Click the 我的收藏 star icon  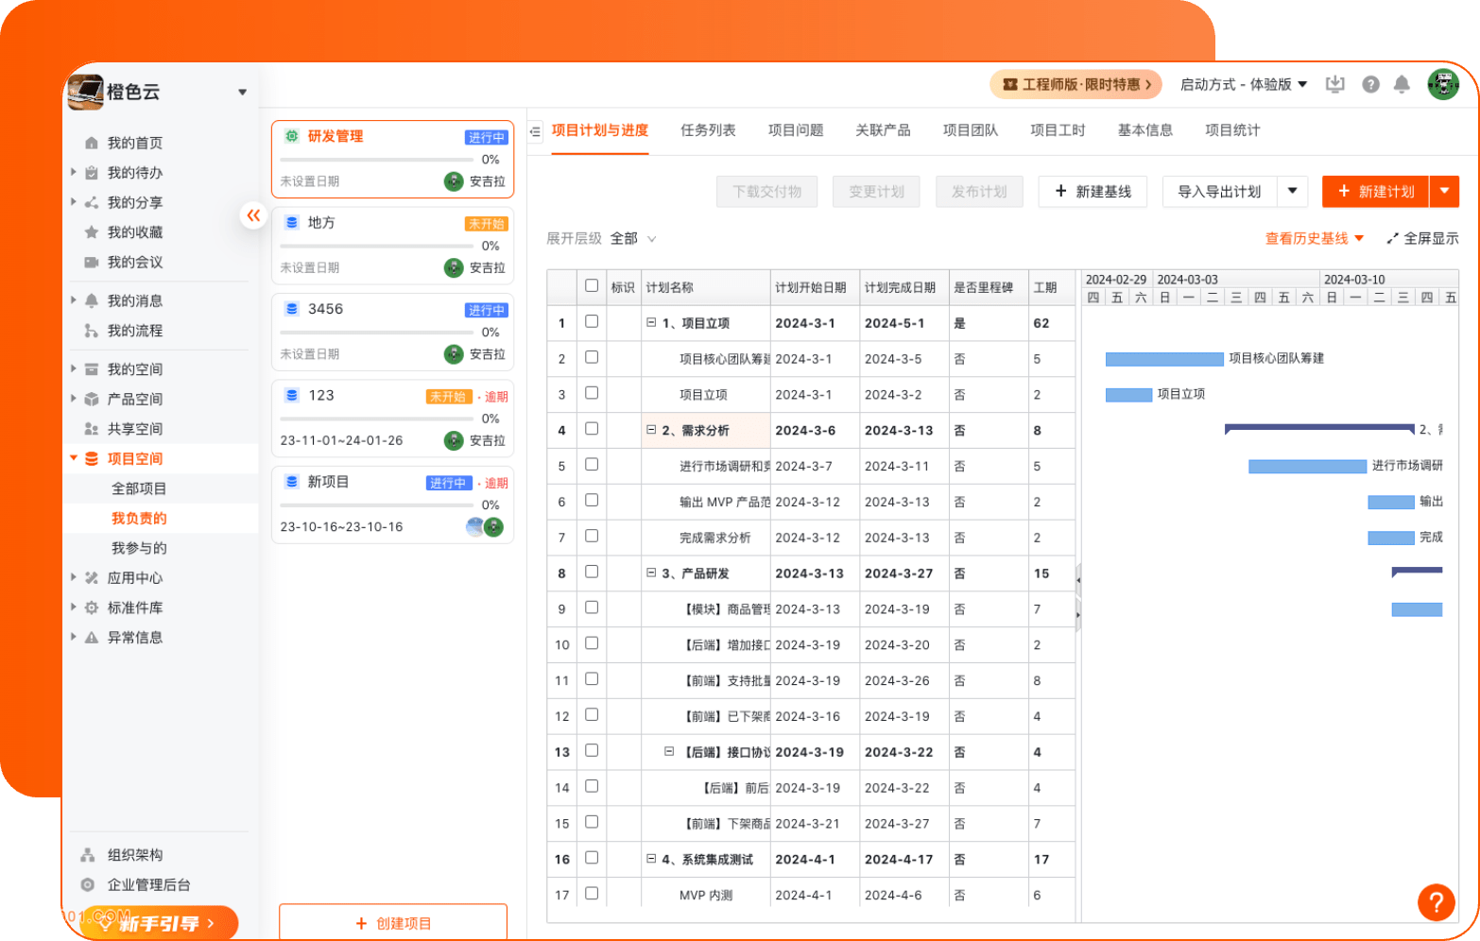(92, 232)
